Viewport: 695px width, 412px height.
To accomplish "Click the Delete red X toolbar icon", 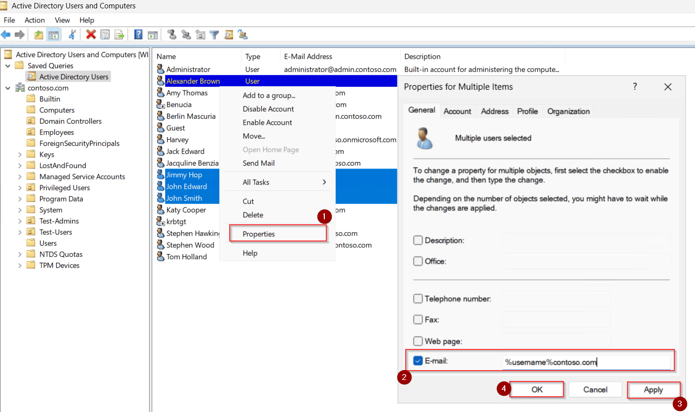I will pos(91,34).
